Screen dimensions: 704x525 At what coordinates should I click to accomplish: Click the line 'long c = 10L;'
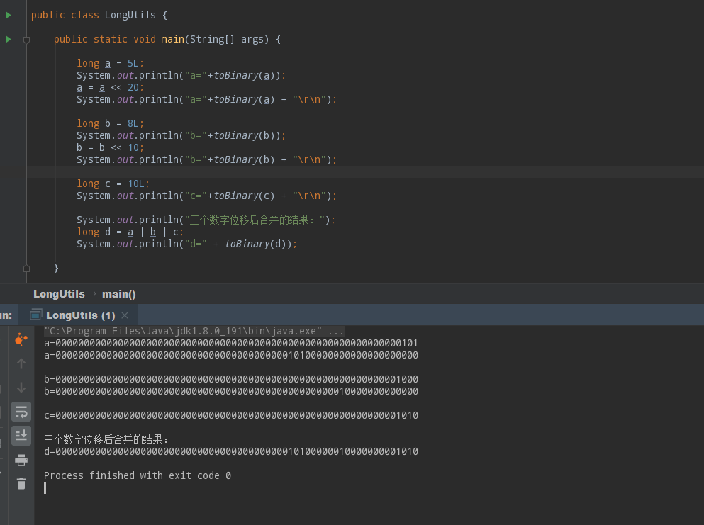(x=113, y=184)
